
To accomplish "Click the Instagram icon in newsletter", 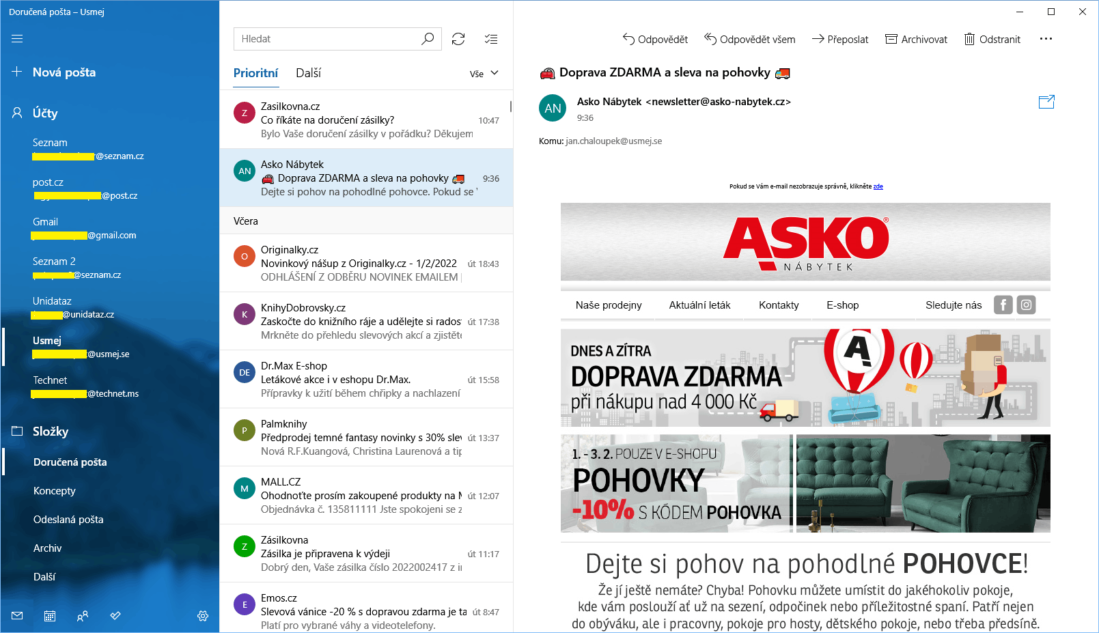I will [1027, 305].
